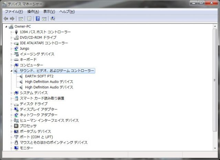Open the Properties toolbar icon
Viewport: 220px width, 160px height.
click(29, 19)
